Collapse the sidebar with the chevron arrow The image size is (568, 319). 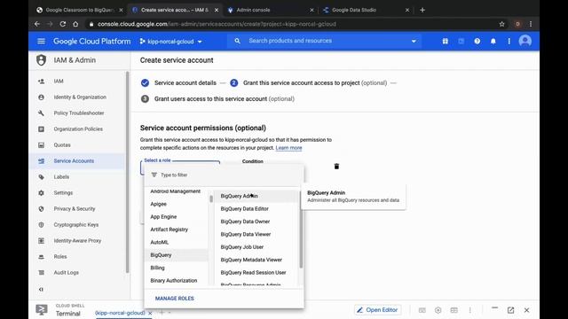[x=41, y=290]
